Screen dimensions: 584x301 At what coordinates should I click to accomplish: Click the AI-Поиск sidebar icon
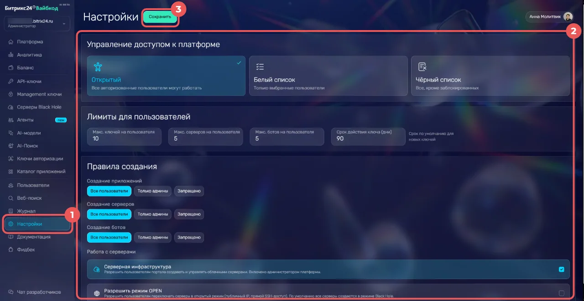[11, 146]
